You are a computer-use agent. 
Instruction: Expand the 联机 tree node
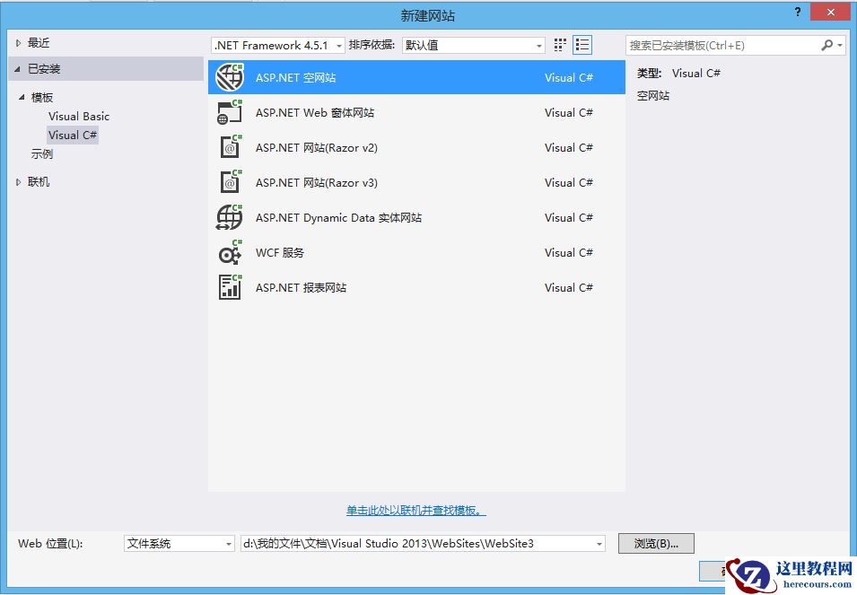coord(18,182)
